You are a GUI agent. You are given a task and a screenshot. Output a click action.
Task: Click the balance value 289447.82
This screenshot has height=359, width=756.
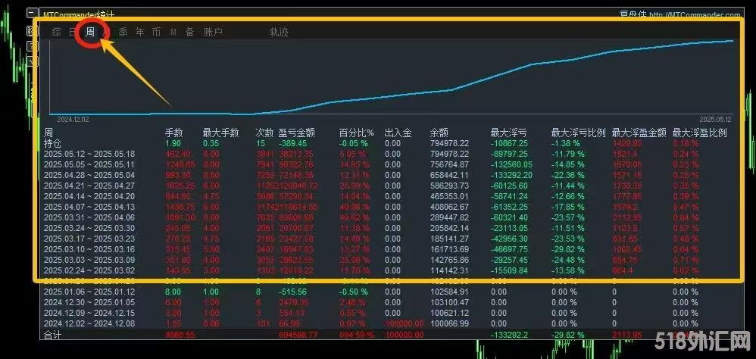tap(449, 218)
